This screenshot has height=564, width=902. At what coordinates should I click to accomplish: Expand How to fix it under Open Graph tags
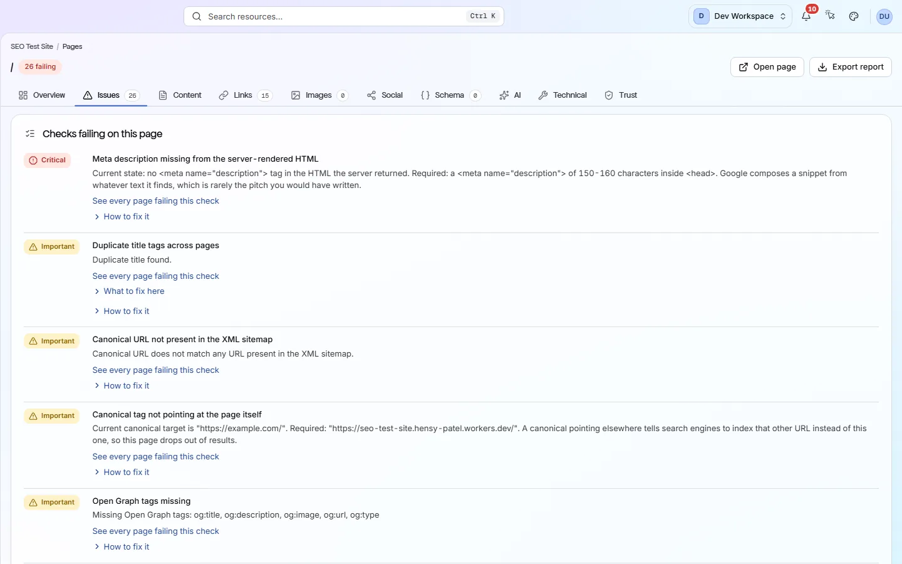pyautogui.click(x=122, y=547)
